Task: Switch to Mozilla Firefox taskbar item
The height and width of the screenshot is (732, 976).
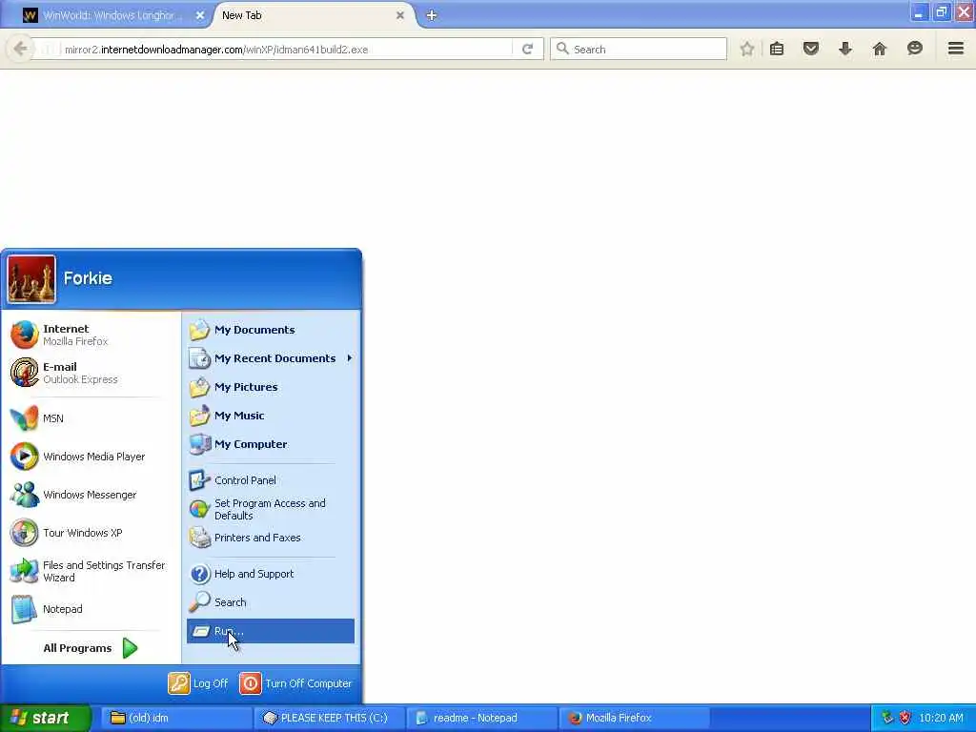Action: [635, 718]
